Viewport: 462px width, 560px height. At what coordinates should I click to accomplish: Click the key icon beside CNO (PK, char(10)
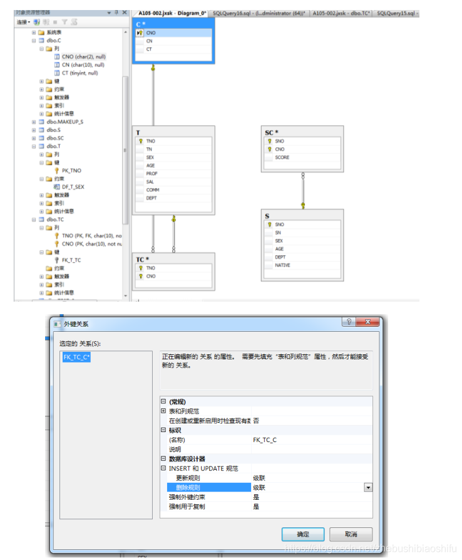(57, 244)
